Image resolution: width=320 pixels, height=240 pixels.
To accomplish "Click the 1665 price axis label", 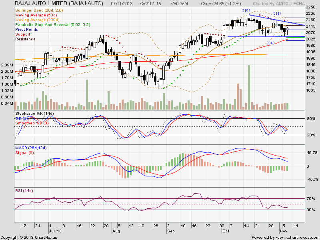I will [x=310, y=90].
